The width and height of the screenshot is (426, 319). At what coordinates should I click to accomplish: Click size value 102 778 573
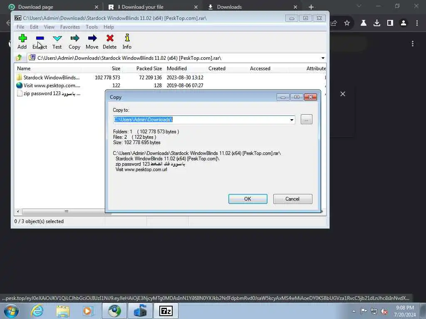107,78
